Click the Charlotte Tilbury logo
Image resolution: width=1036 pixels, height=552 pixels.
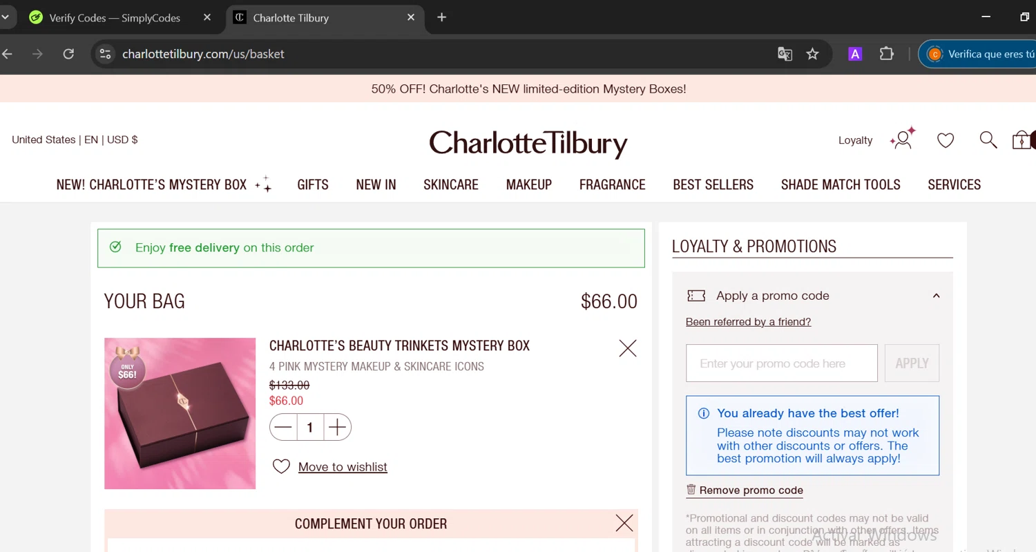[528, 143]
